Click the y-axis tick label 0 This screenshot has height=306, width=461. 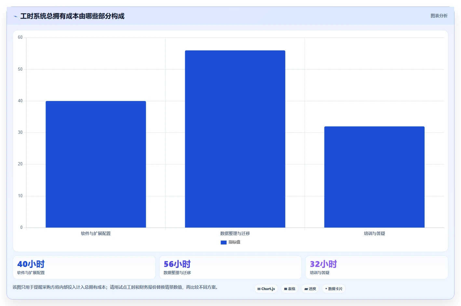click(x=21, y=228)
